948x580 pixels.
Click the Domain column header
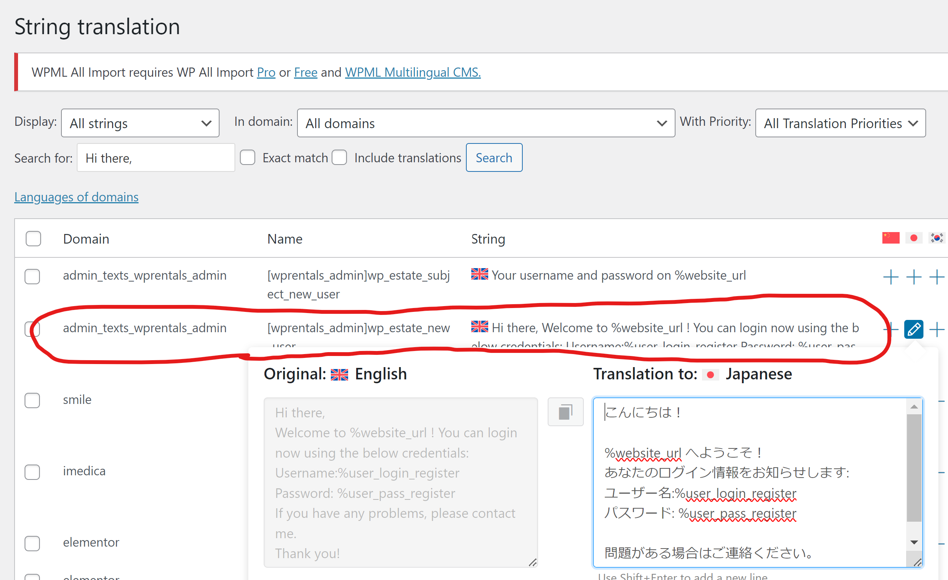pyautogui.click(x=86, y=239)
